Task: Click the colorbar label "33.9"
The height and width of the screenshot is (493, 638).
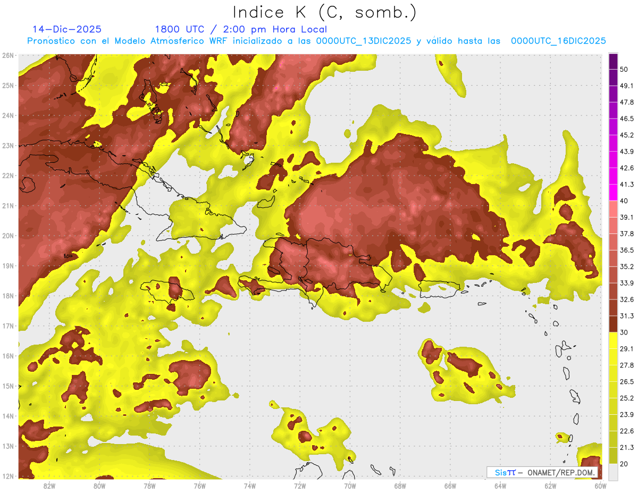Action: 626,283
